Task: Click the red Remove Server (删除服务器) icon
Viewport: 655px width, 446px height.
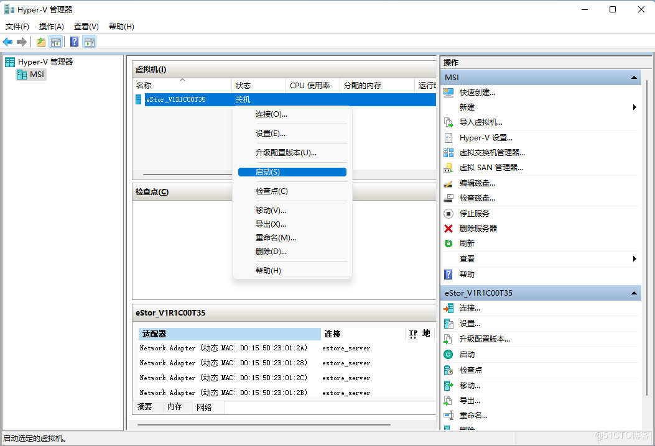Action: 448,229
